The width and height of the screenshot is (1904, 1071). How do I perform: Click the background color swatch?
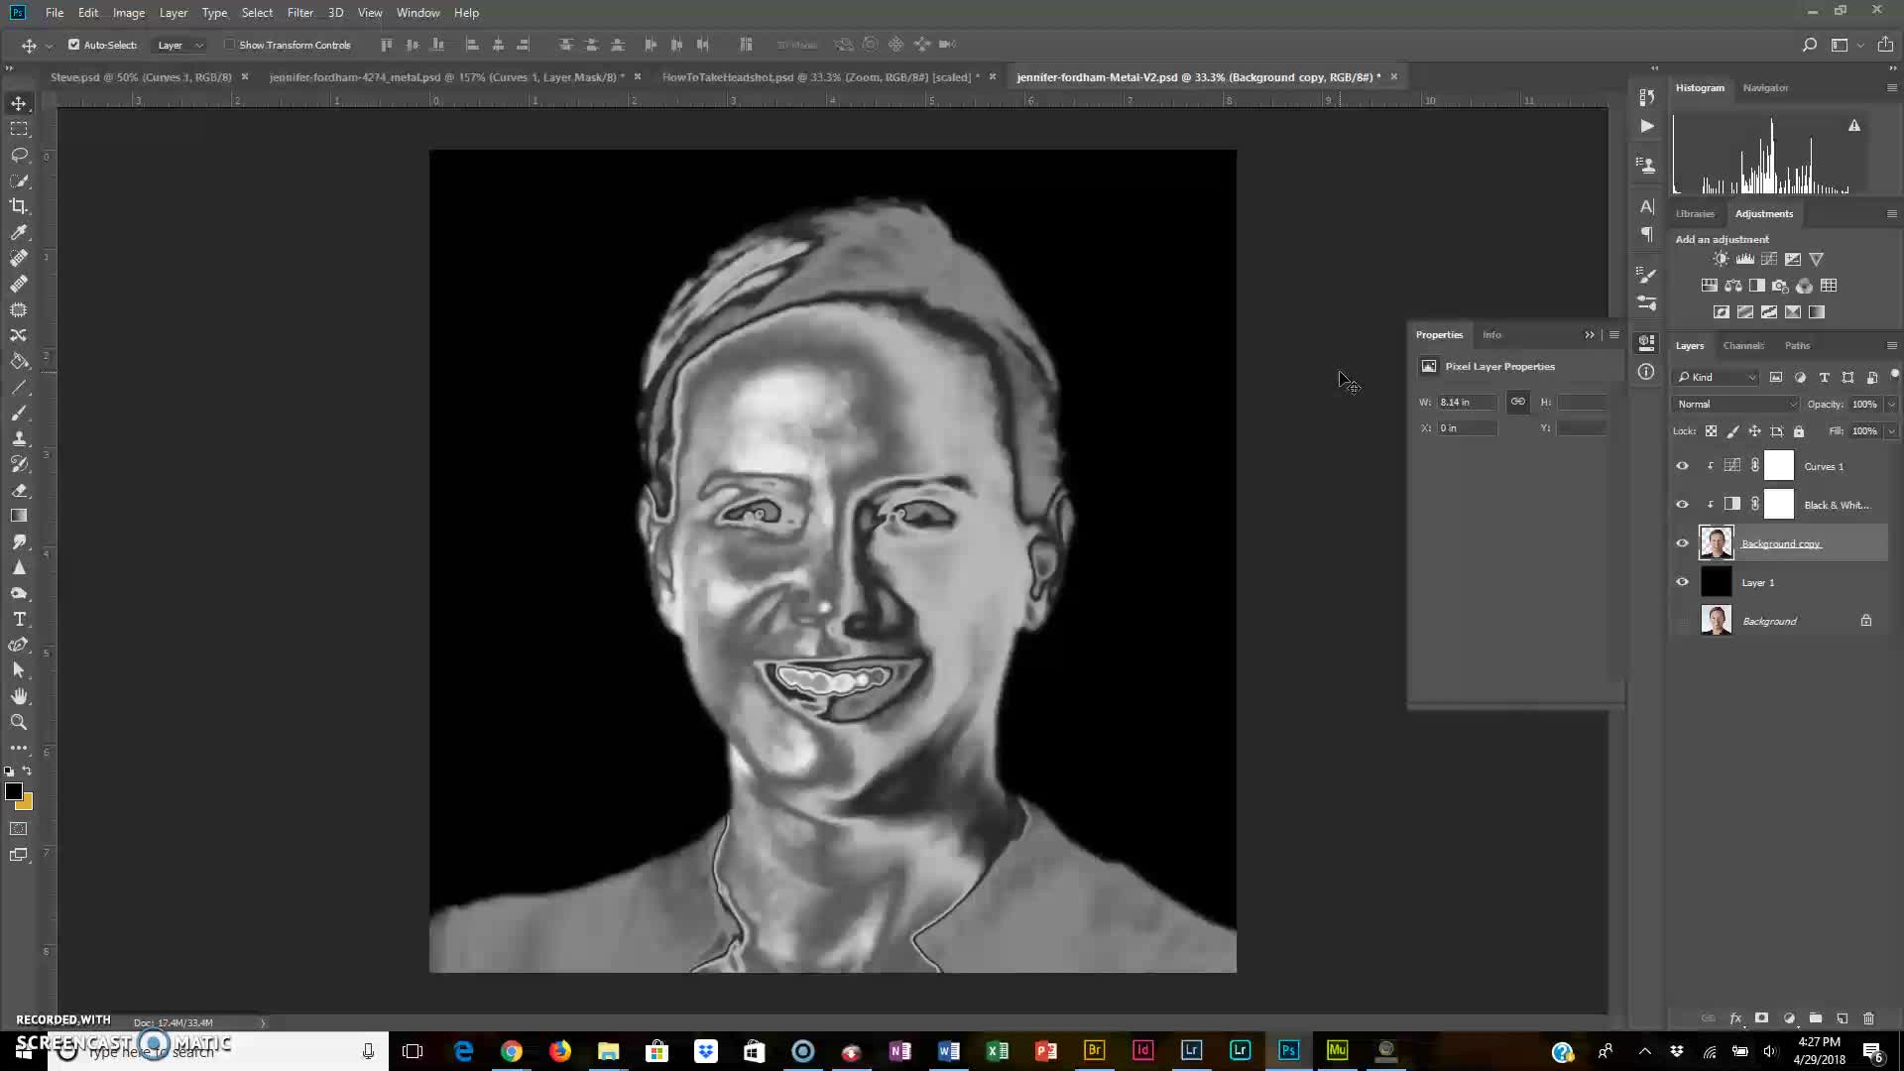point(26,803)
